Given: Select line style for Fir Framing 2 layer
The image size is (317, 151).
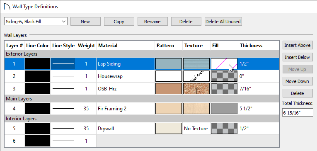Looking at the screenshot, I should [x=63, y=109].
